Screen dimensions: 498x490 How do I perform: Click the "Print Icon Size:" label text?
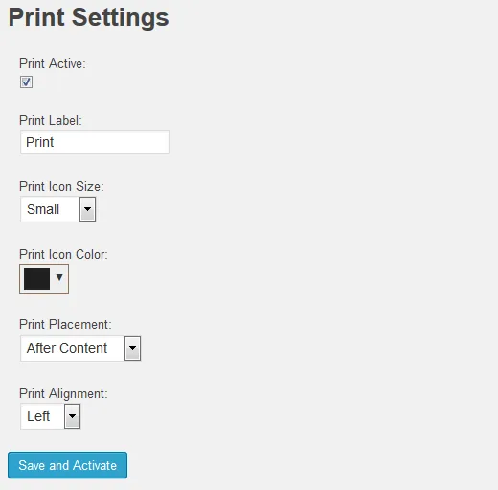[61, 186]
